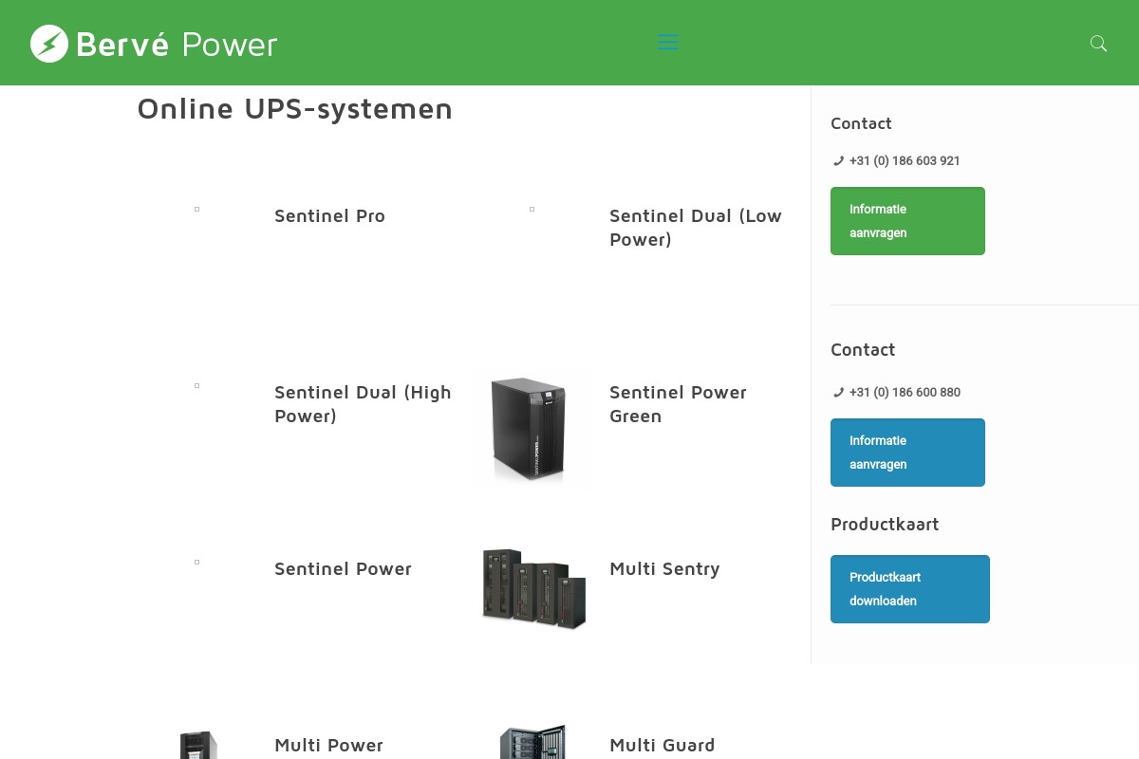Click phone number +31 (0) 186 603 921
Viewport: 1139px width, 759px height.
pyautogui.click(x=905, y=161)
